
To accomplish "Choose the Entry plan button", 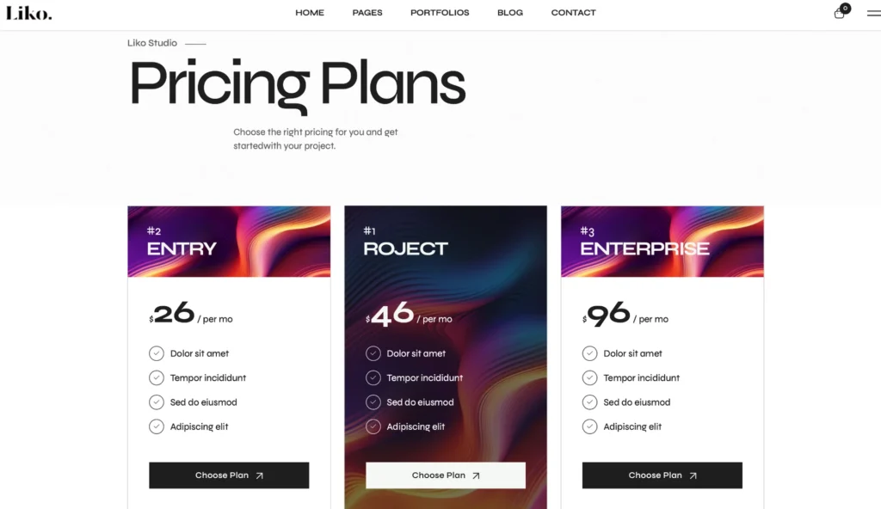I will (x=229, y=475).
